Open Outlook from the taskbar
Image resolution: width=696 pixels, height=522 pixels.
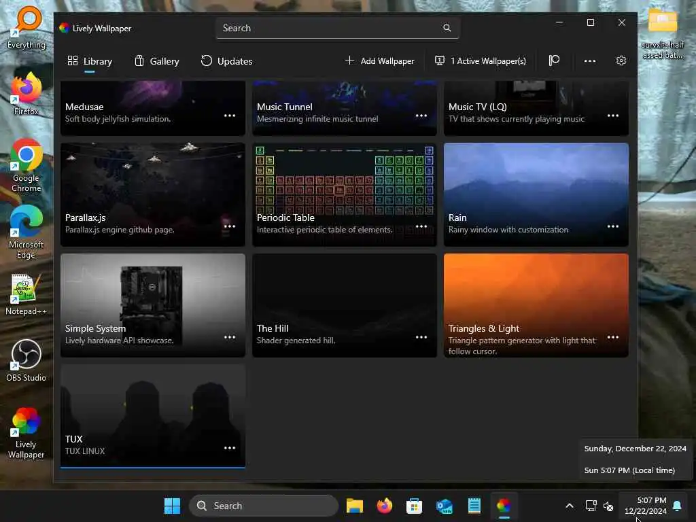tap(445, 506)
